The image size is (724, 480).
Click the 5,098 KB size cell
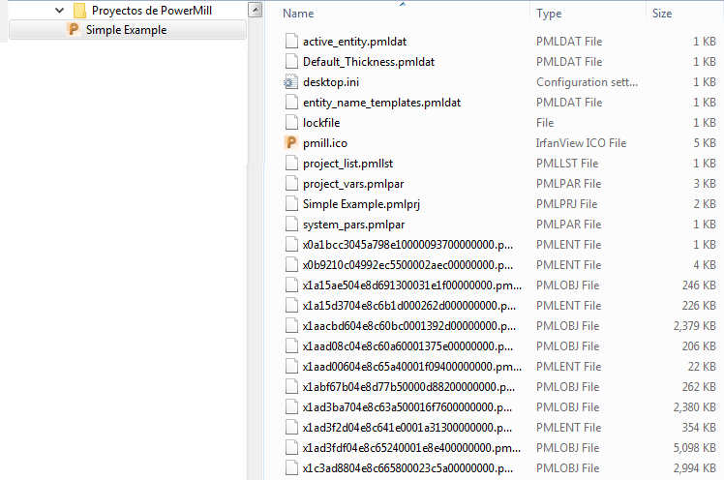pos(694,448)
